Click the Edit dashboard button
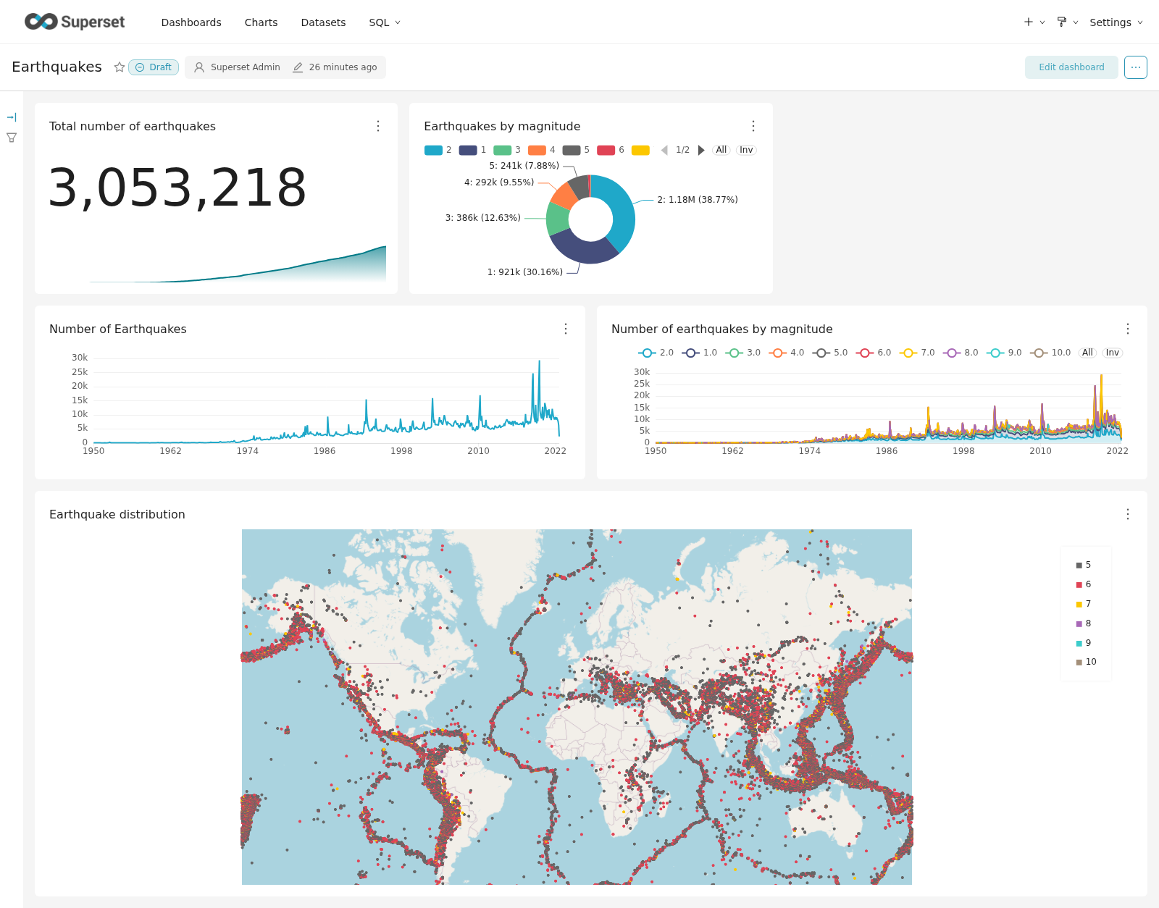The image size is (1159, 908). pos(1071,67)
